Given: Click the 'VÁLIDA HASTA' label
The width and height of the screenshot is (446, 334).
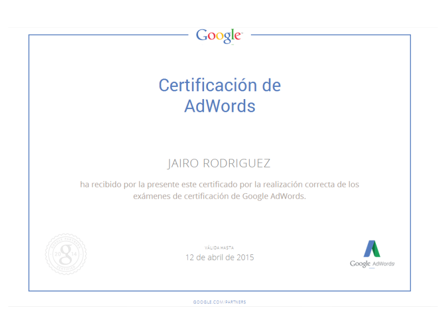Looking at the screenshot, I should pos(219,248).
